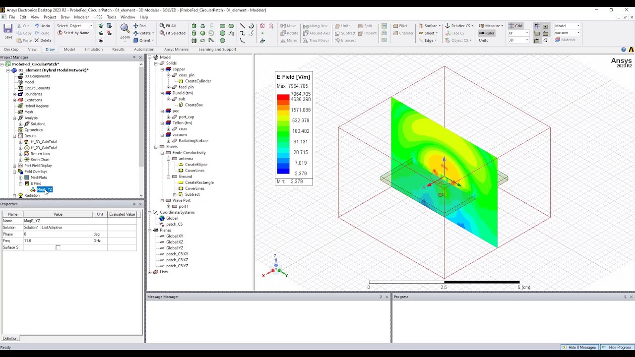Image resolution: width=635 pixels, height=357 pixels.
Task: Close the Progress panel
Action: [x=631, y=297]
